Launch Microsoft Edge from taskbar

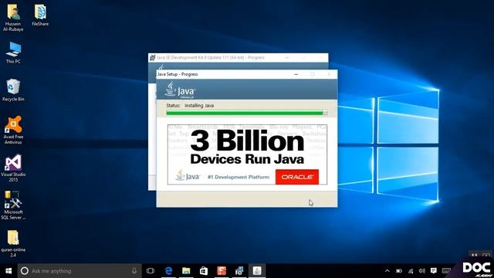click(168, 271)
